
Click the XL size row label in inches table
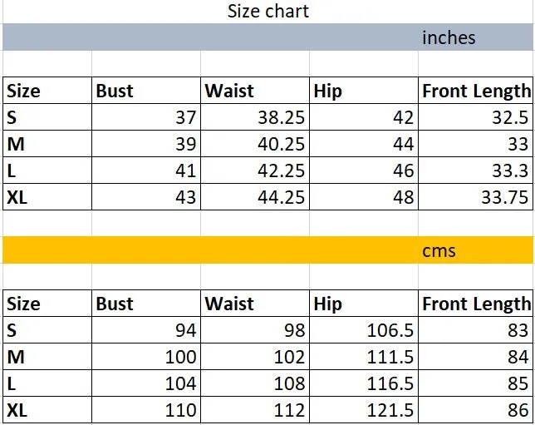pyautogui.click(x=47, y=197)
